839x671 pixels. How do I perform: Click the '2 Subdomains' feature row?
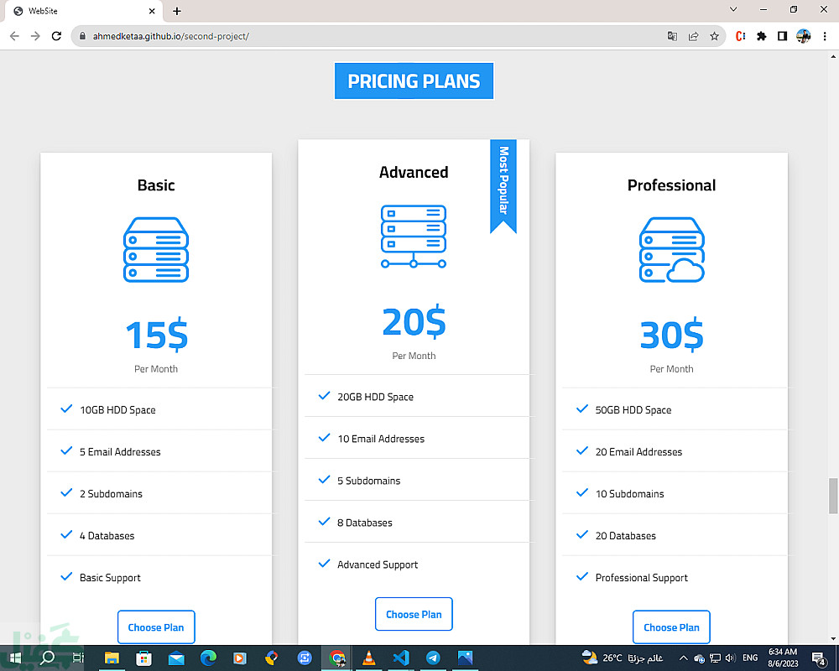159,493
